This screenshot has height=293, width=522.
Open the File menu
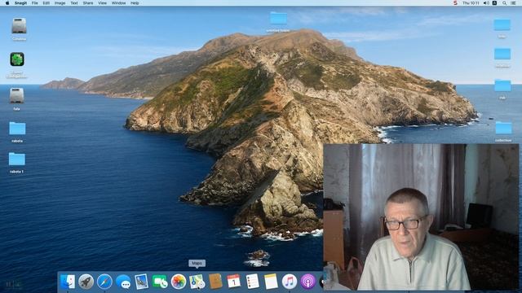click(34, 3)
